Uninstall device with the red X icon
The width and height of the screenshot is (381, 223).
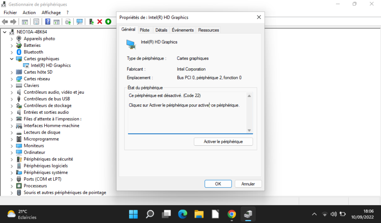[99, 22]
